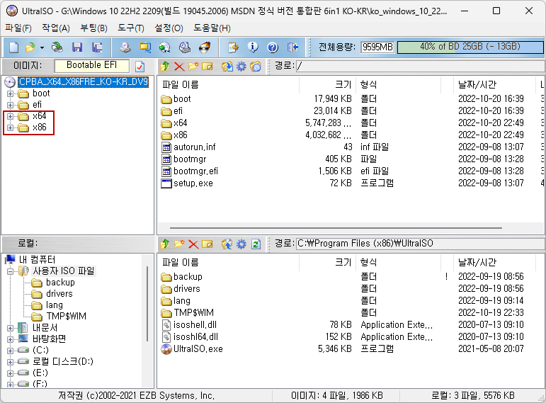
Task: Click the image properties checkmark icon
Action: 140,66
